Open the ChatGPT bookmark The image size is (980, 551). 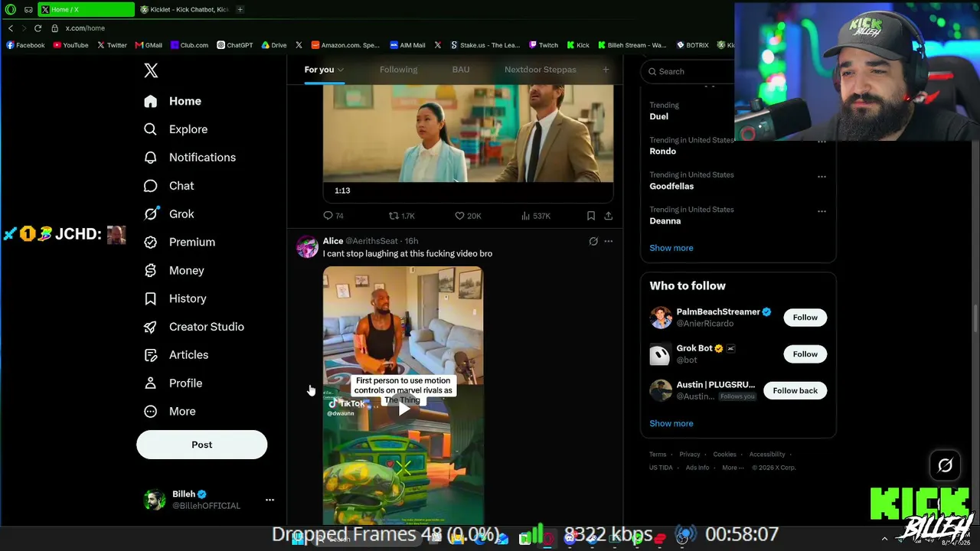235,45
